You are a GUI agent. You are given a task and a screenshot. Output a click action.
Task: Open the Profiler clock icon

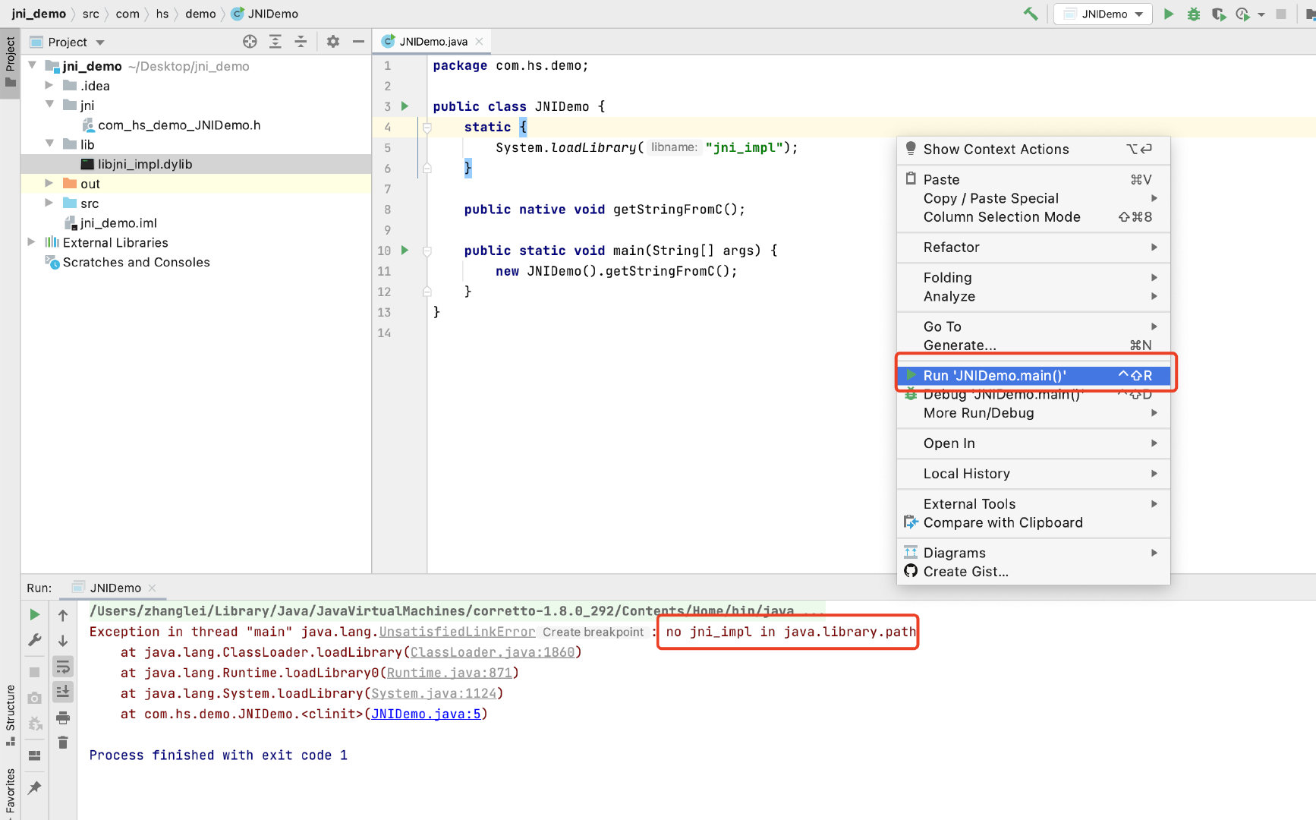click(1242, 14)
